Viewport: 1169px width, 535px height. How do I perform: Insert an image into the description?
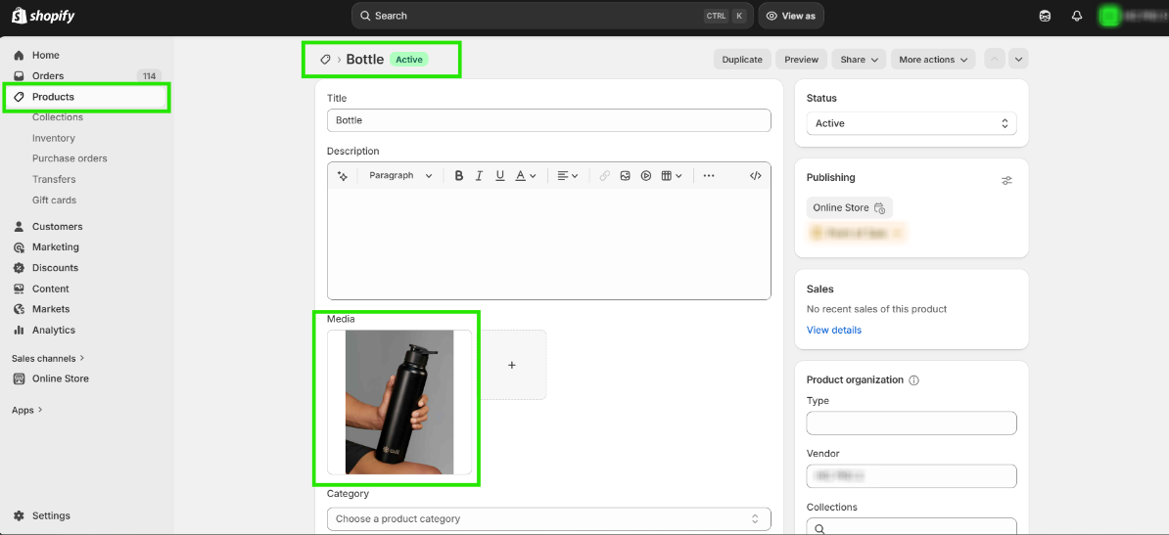(625, 176)
